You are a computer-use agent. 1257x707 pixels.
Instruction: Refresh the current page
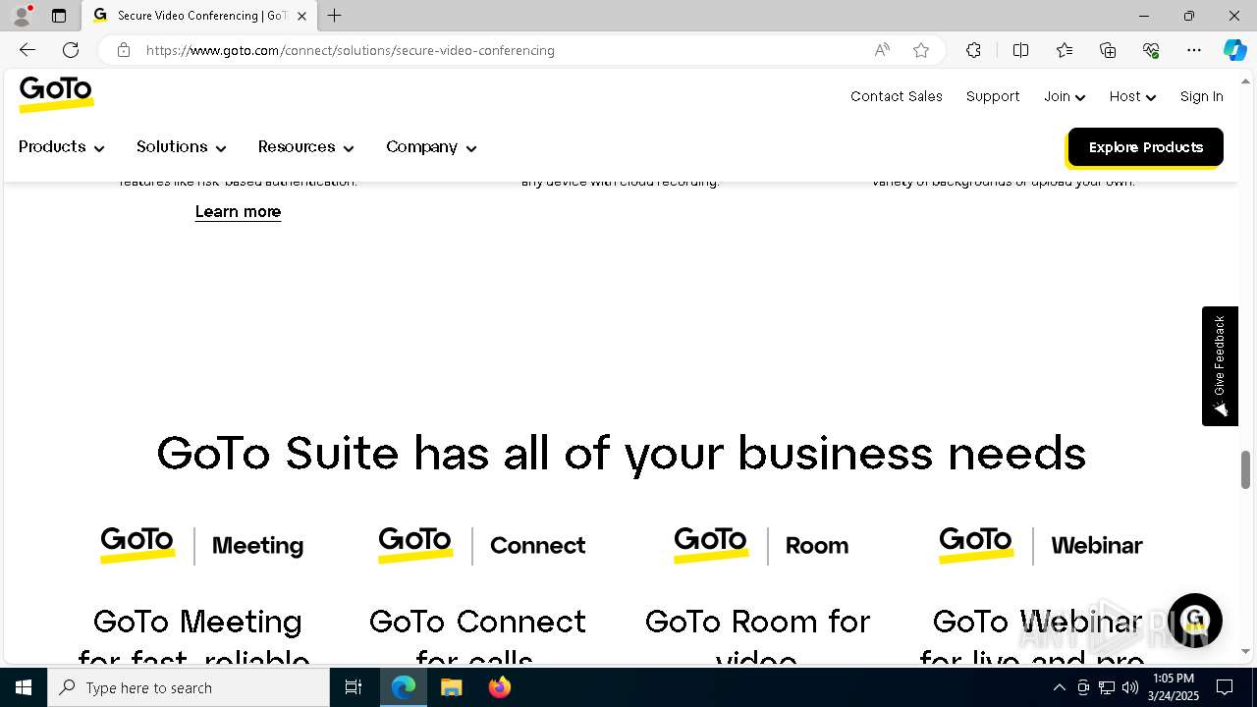pos(71,50)
